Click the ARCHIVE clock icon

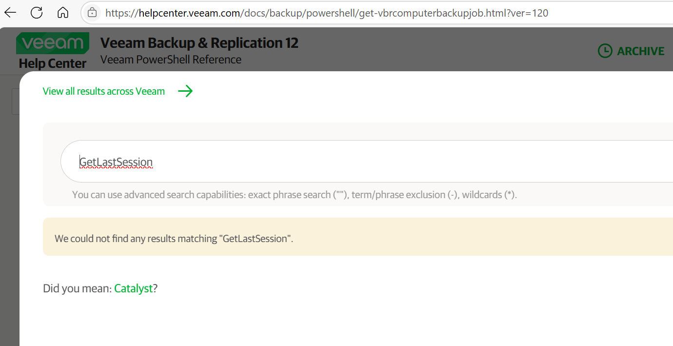pyautogui.click(x=605, y=51)
